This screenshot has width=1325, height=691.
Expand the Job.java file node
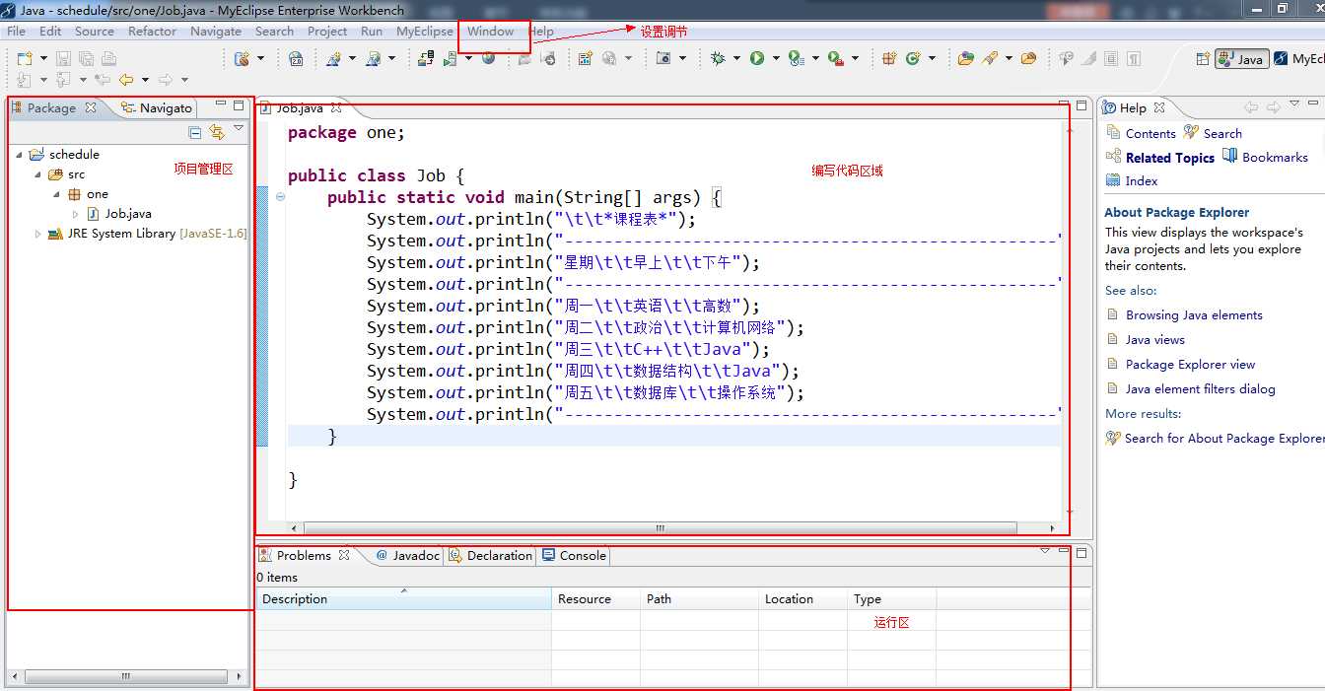click(76, 214)
